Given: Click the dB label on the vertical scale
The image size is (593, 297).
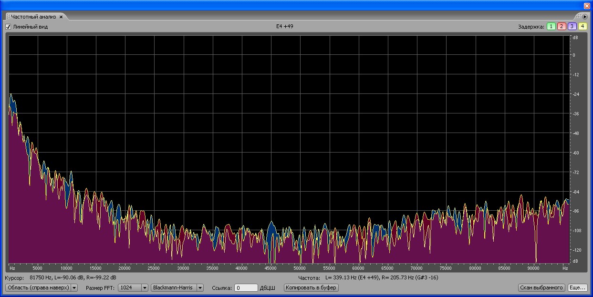Looking at the screenshot, I should point(575,37).
